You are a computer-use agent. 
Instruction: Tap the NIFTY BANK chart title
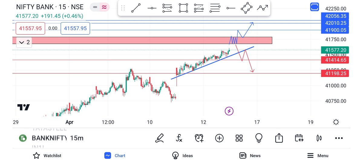click(50, 7)
